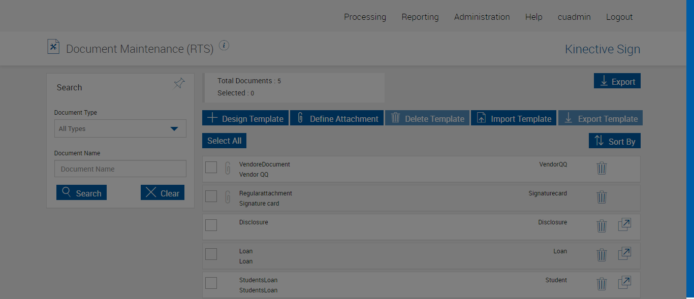Click trash icon for Regularattachment row
Viewport: 694px width, 299px height.
click(x=602, y=197)
